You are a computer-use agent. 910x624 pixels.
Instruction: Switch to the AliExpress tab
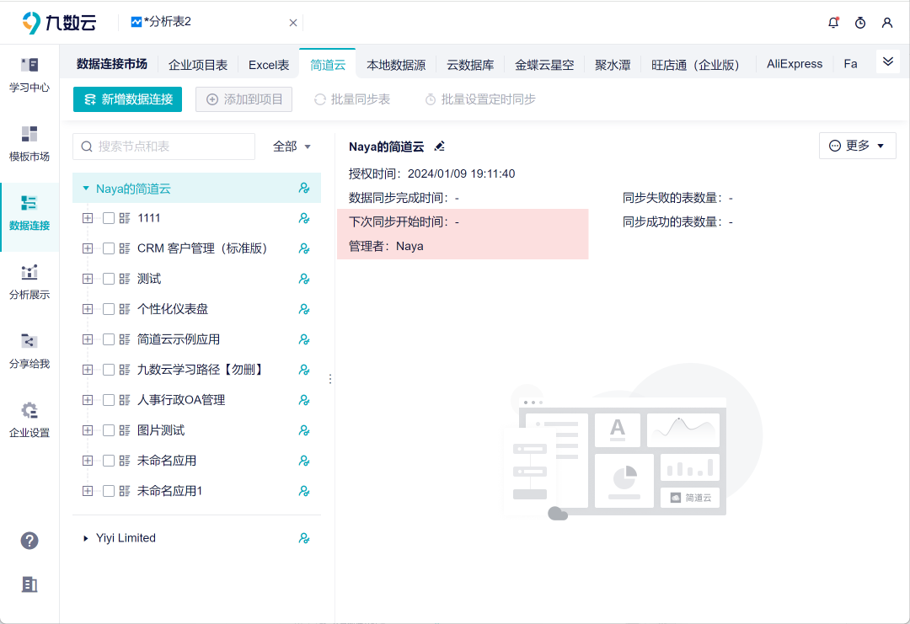(795, 64)
